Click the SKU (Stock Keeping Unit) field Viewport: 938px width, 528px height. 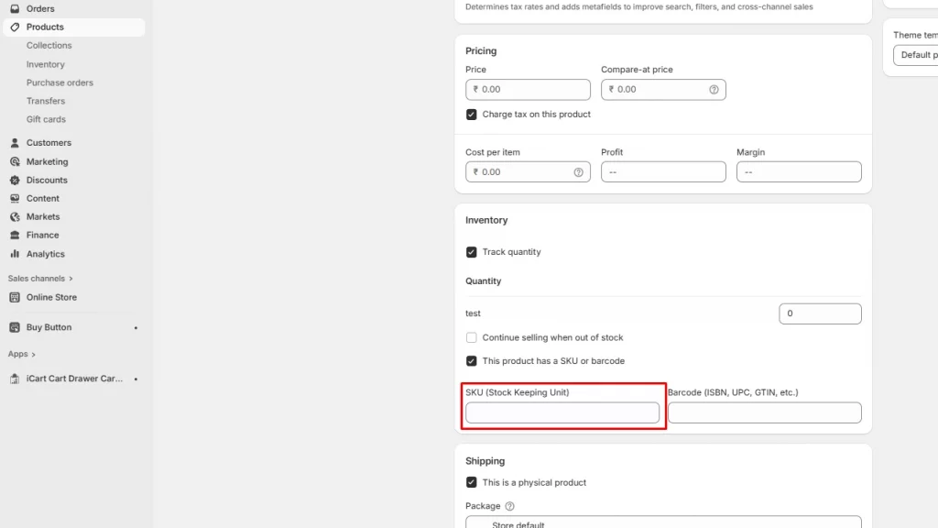[x=562, y=413]
